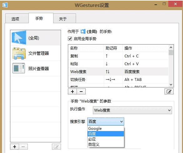The width and height of the screenshot is (183, 153).
Task: Click the gesture table scroll down arrow
Action: [x=171, y=84]
